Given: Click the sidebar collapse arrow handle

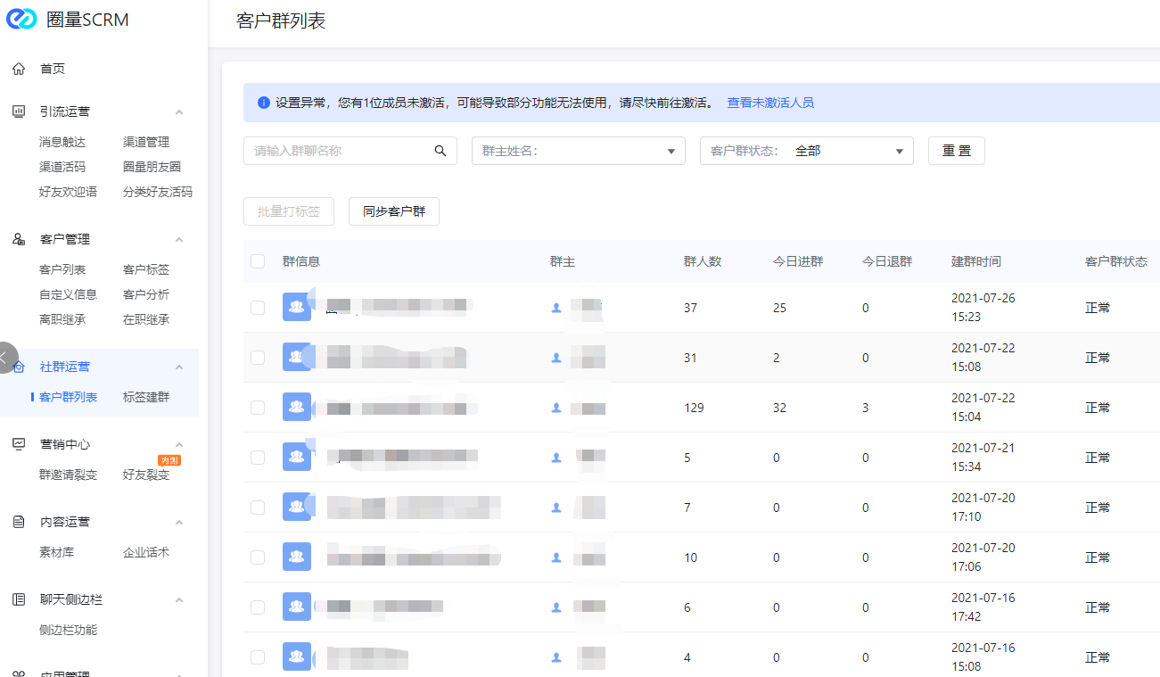Looking at the screenshot, I should (5, 357).
